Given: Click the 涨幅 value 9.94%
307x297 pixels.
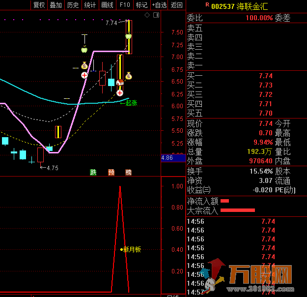Looking at the screenshot, I should (263, 142).
